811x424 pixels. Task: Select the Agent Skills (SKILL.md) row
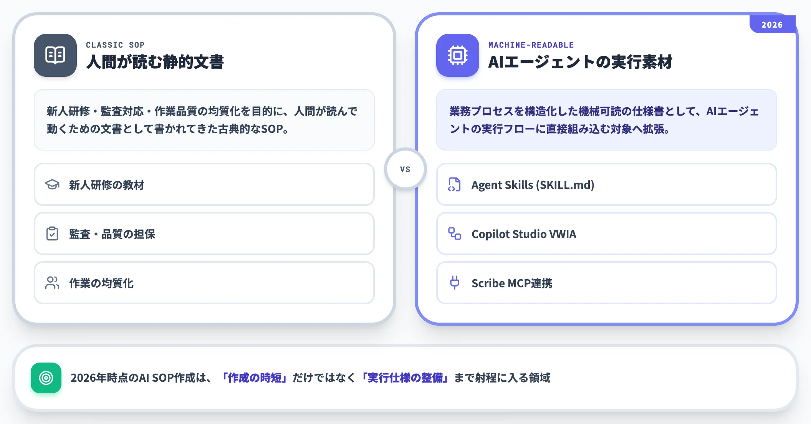(607, 184)
